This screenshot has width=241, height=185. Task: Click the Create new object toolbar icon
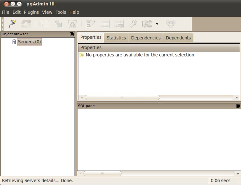click(58, 24)
